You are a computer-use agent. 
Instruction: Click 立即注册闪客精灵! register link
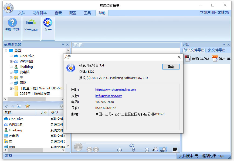pyautogui.click(x=214, y=12)
